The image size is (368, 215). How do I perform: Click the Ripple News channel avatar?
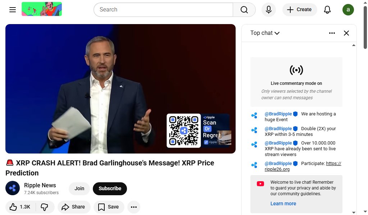click(13, 188)
